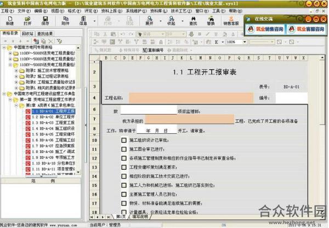This screenshot has height=228, width=329.
Task: Click the scissors cut icon in second format row
Action: click(x=96, y=42)
